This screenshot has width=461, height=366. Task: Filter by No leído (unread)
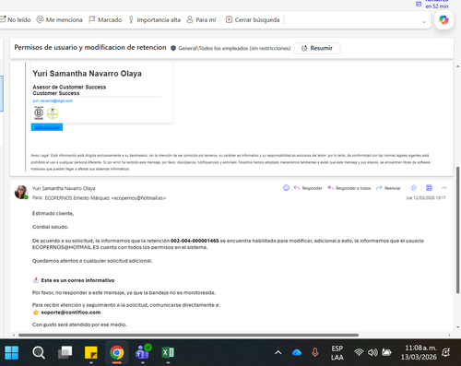pos(16,20)
